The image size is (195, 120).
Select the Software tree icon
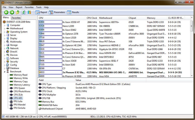8,58
